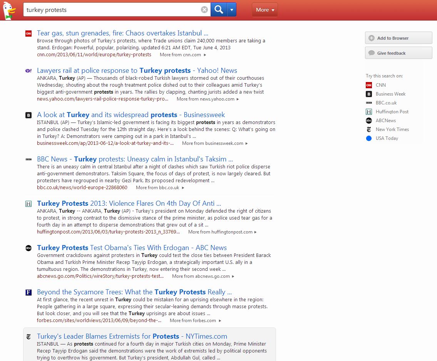This screenshot has height=361, width=437.
Task: Try this search on Business Week
Action: click(390, 94)
